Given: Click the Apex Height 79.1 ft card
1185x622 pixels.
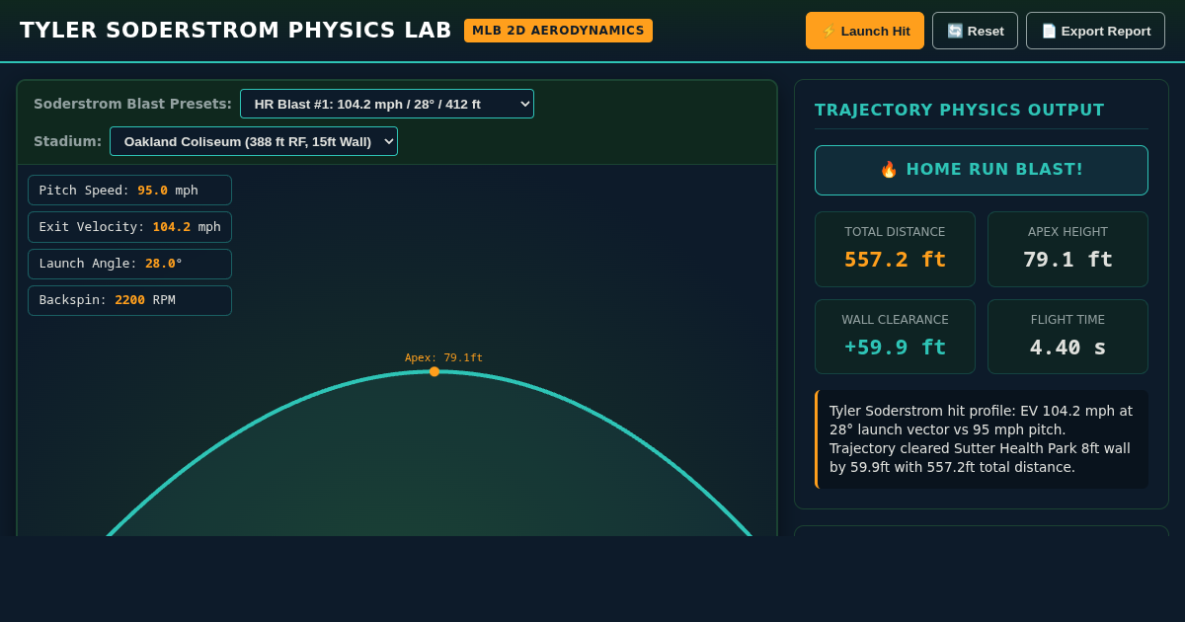Looking at the screenshot, I should pyautogui.click(x=1067, y=249).
